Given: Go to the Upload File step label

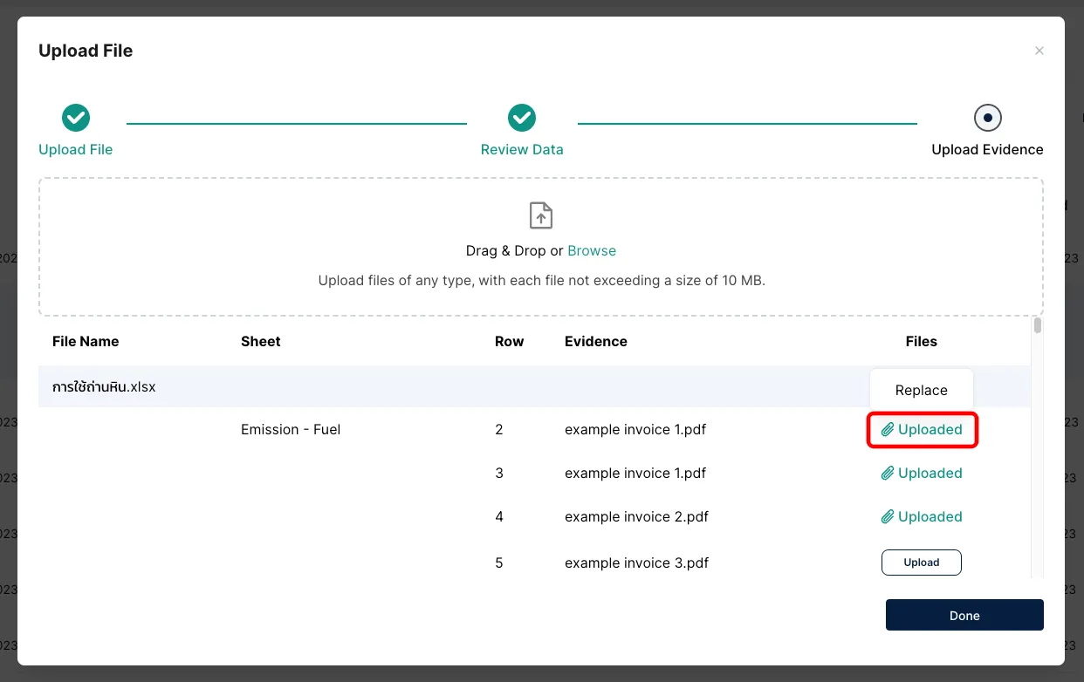Looking at the screenshot, I should 76,150.
